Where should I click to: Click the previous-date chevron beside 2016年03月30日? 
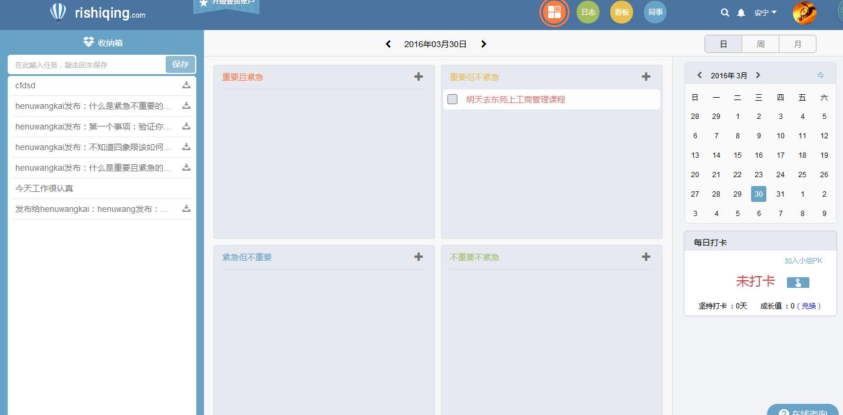tap(388, 44)
